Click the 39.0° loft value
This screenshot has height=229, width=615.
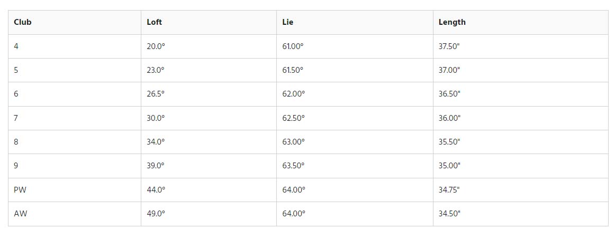coord(156,166)
